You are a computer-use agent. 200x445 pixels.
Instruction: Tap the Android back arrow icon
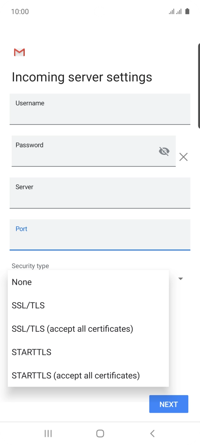(x=152, y=433)
